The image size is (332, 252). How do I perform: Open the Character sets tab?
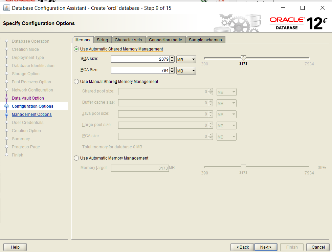click(129, 40)
